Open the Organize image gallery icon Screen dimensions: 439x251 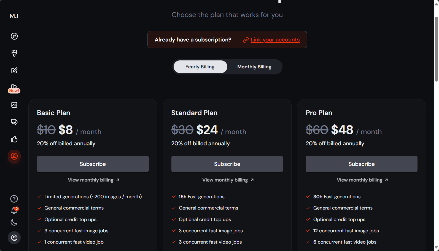point(14,105)
